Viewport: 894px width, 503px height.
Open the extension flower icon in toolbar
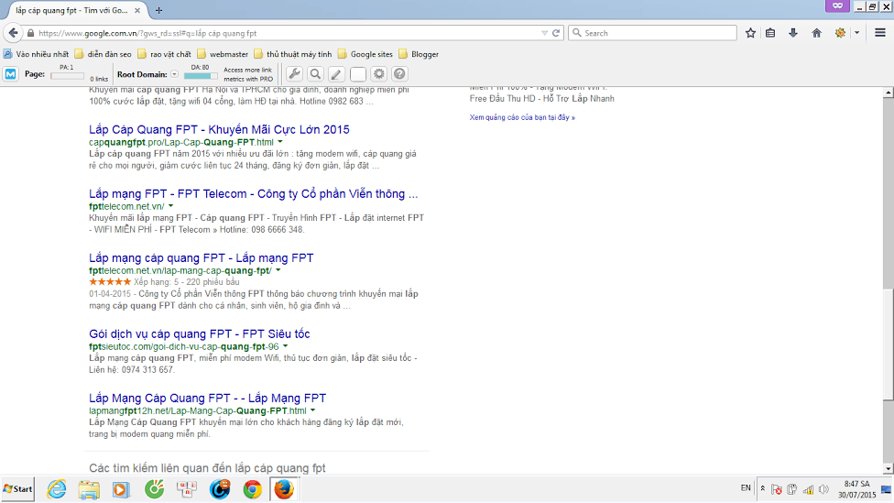[x=840, y=33]
